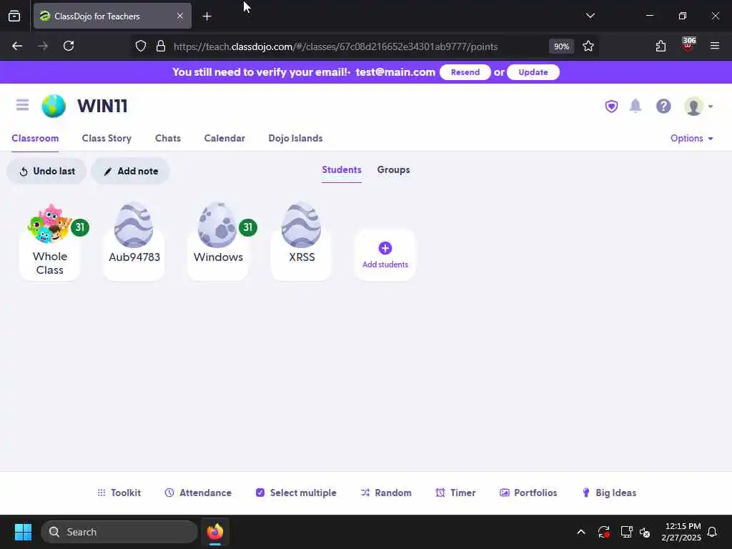Click the red extension icon with 306 badge
Screen dimensions: 732x549
pyautogui.click(x=688, y=45)
